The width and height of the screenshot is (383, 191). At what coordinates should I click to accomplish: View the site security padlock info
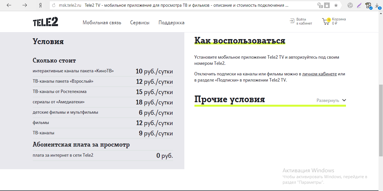coord(327,5)
